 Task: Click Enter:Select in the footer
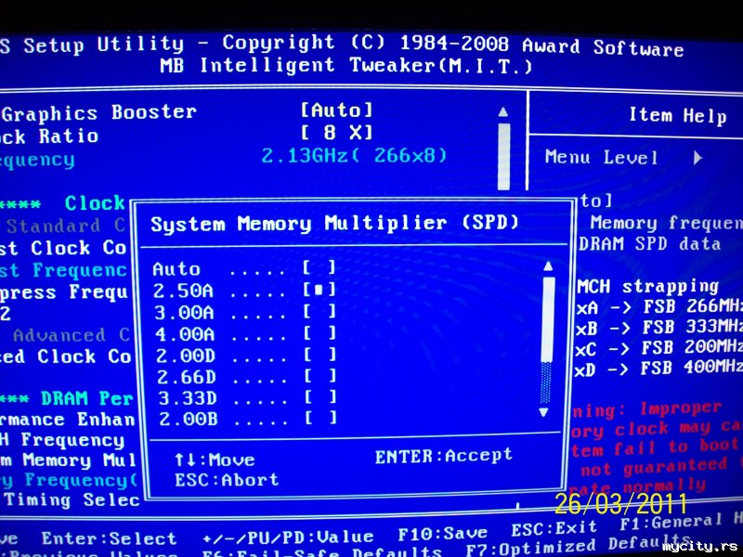(x=109, y=538)
